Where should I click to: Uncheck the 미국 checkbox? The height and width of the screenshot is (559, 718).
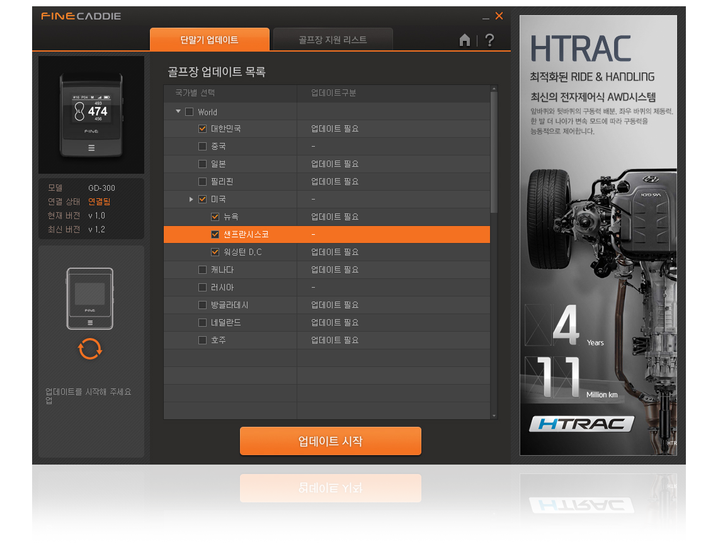[202, 199]
